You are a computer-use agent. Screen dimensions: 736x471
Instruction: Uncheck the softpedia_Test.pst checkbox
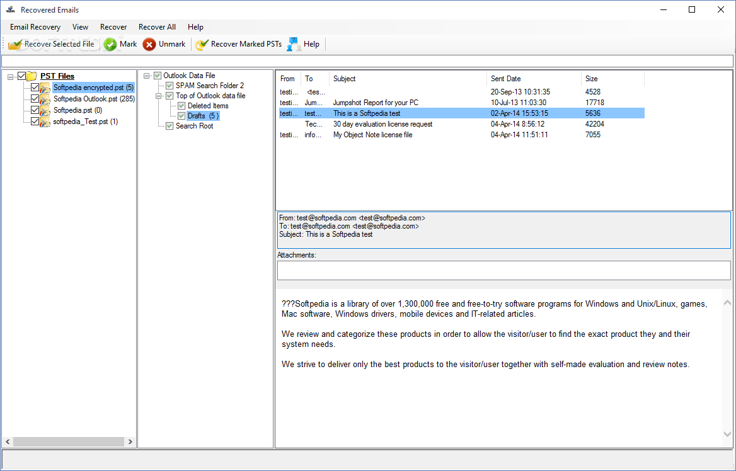[35, 121]
